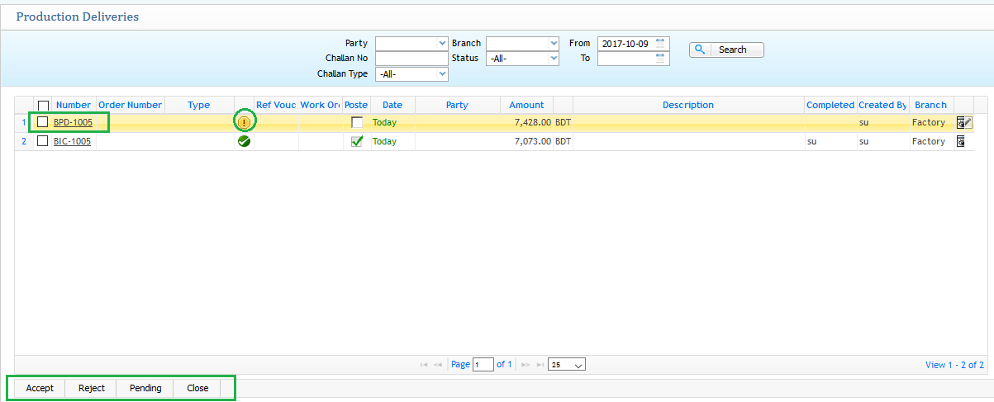
Task: Open the Challan Type dropdown
Action: pyautogui.click(x=411, y=73)
